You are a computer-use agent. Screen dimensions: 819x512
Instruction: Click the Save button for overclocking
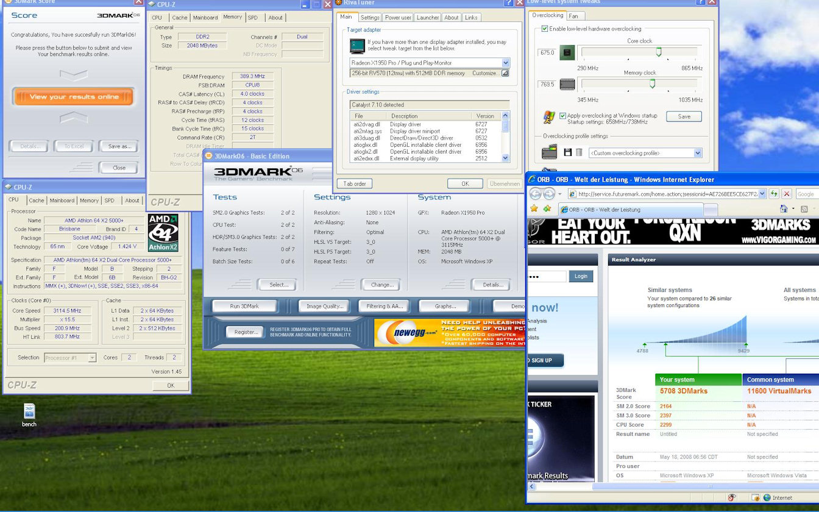(684, 116)
